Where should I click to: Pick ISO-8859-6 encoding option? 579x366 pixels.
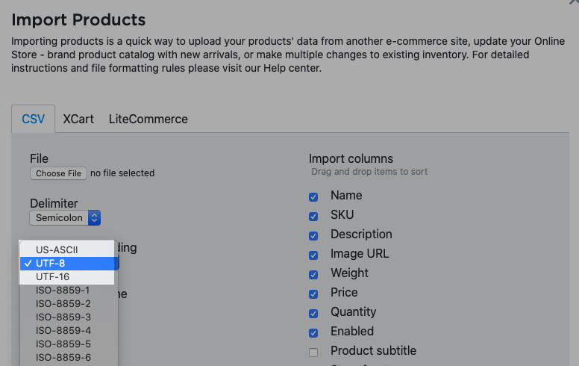coord(63,357)
